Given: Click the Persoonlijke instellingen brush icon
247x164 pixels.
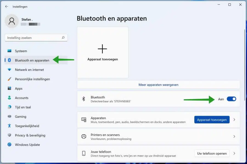Looking at the screenshot, I should 9,79.
